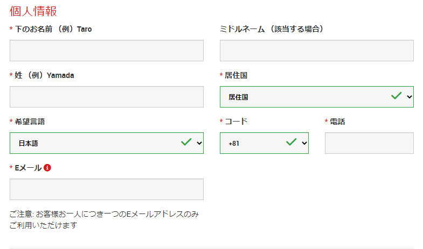This screenshot has height=249, width=423.
Task: Click green checkmark in コード field
Action: [291, 142]
